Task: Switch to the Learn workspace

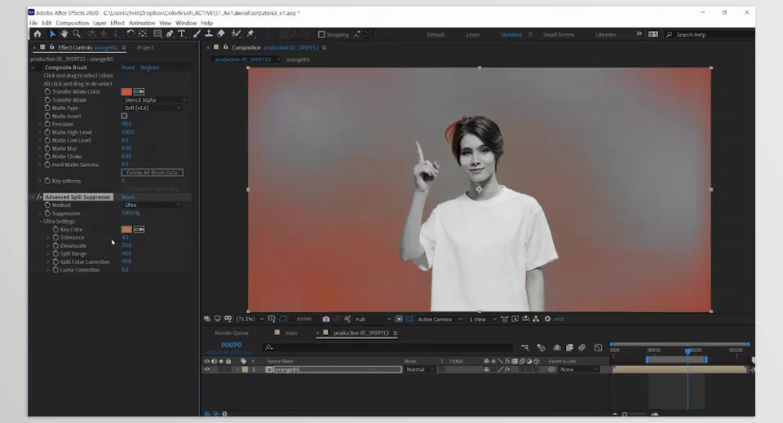Action: (x=472, y=34)
